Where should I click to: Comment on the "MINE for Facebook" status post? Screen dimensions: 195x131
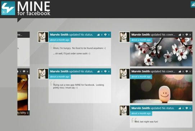pos(105,71)
